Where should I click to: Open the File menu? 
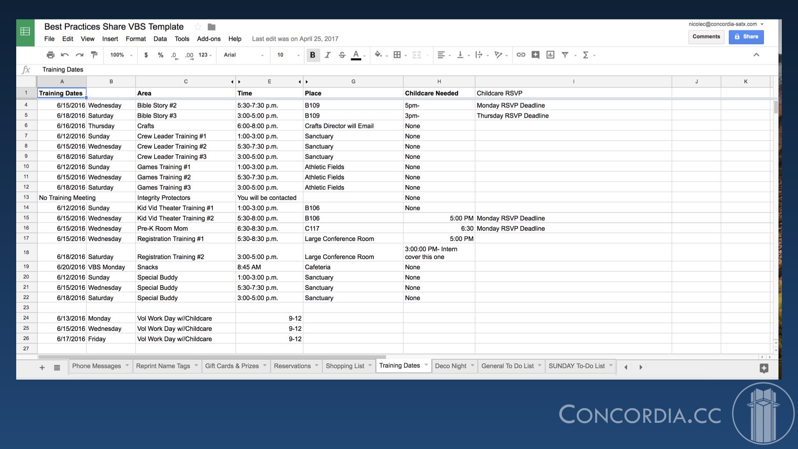click(x=49, y=39)
